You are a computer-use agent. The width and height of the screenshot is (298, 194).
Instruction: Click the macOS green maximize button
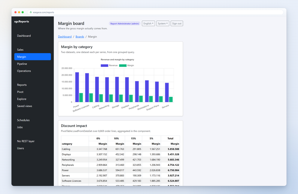[x=22, y=12]
